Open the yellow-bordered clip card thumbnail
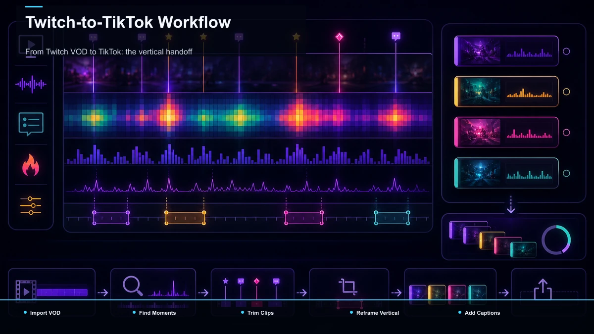Screen dimensions: 594x334 [x=479, y=92]
